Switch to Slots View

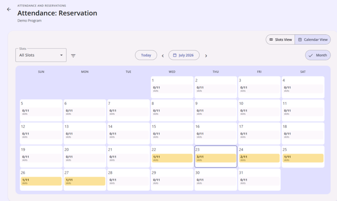280,40
